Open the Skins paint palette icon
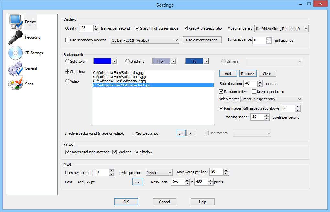The image size is (330, 212). click(16, 84)
